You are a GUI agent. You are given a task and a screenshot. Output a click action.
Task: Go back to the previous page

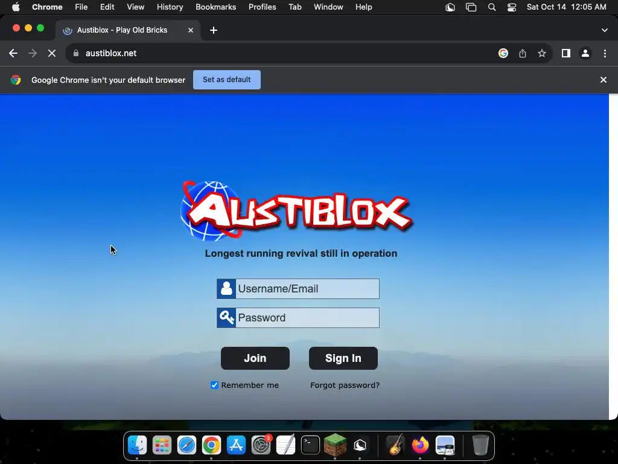click(x=13, y=53)
